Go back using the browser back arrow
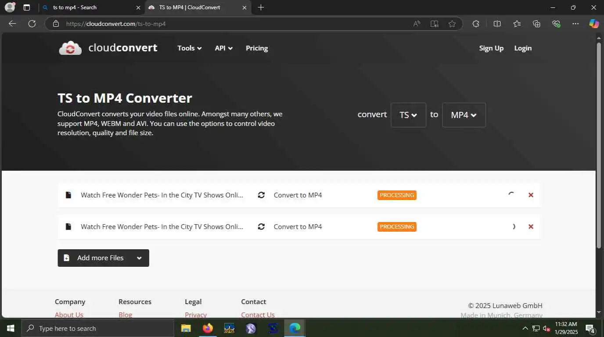This screenshot has width=604, height=337. click(12, 24)
